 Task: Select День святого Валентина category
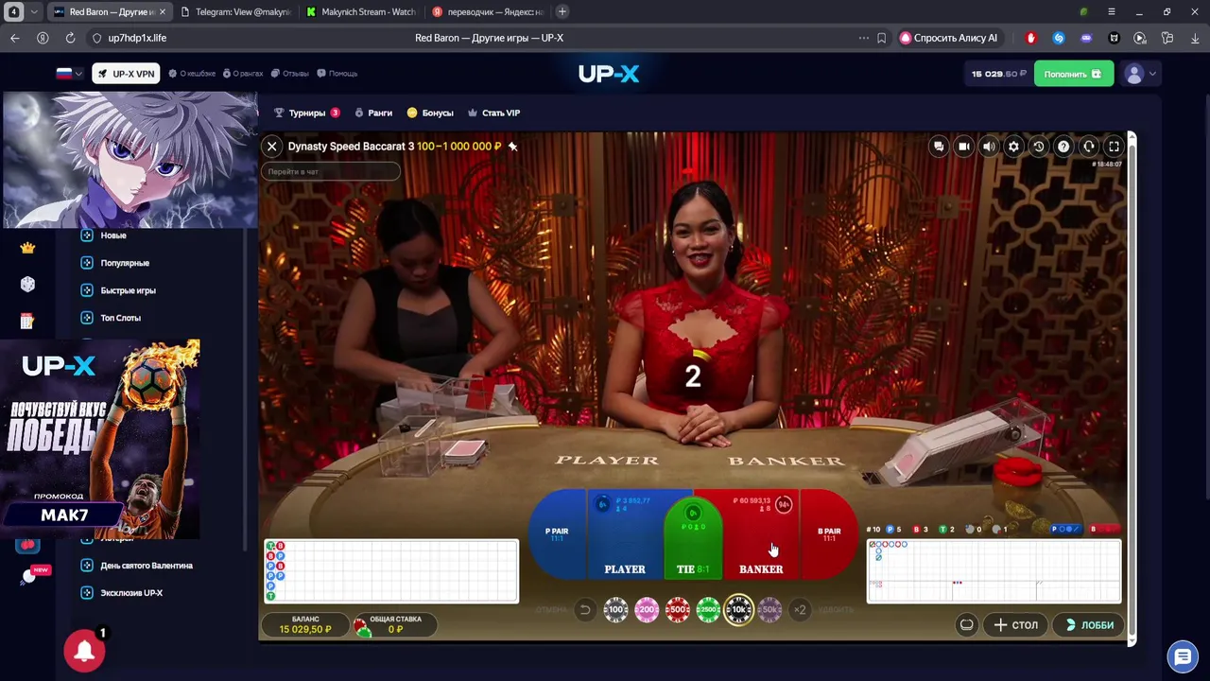(136, 566)
